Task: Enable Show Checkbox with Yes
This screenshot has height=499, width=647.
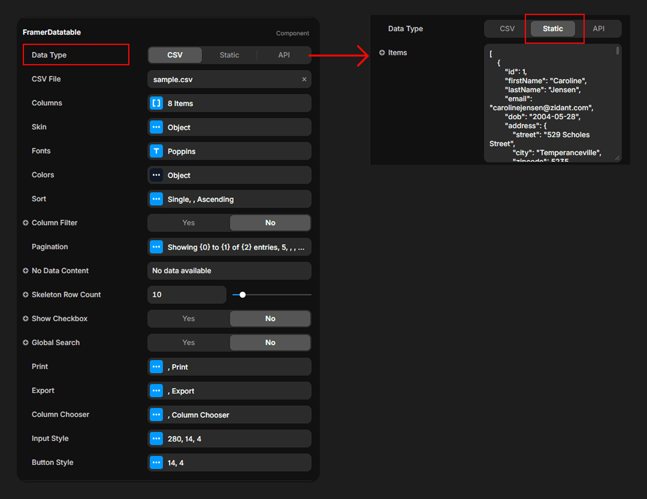Action: point(189,319)
